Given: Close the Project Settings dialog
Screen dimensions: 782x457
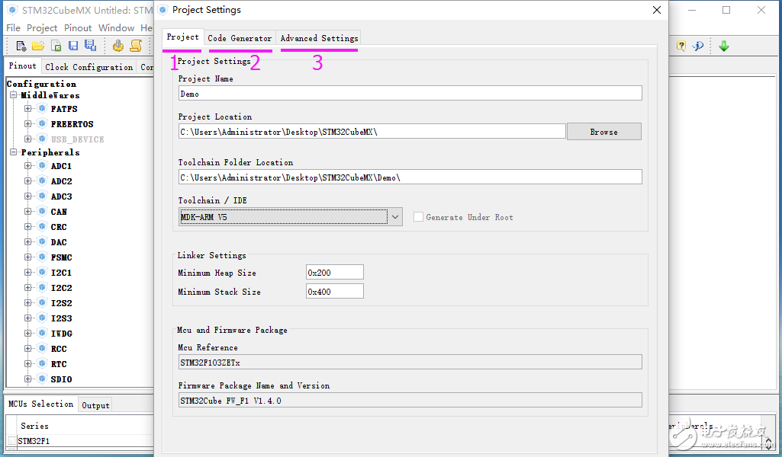Looking at the screenshot, I should pyautogui.click(x=657, y=10).
